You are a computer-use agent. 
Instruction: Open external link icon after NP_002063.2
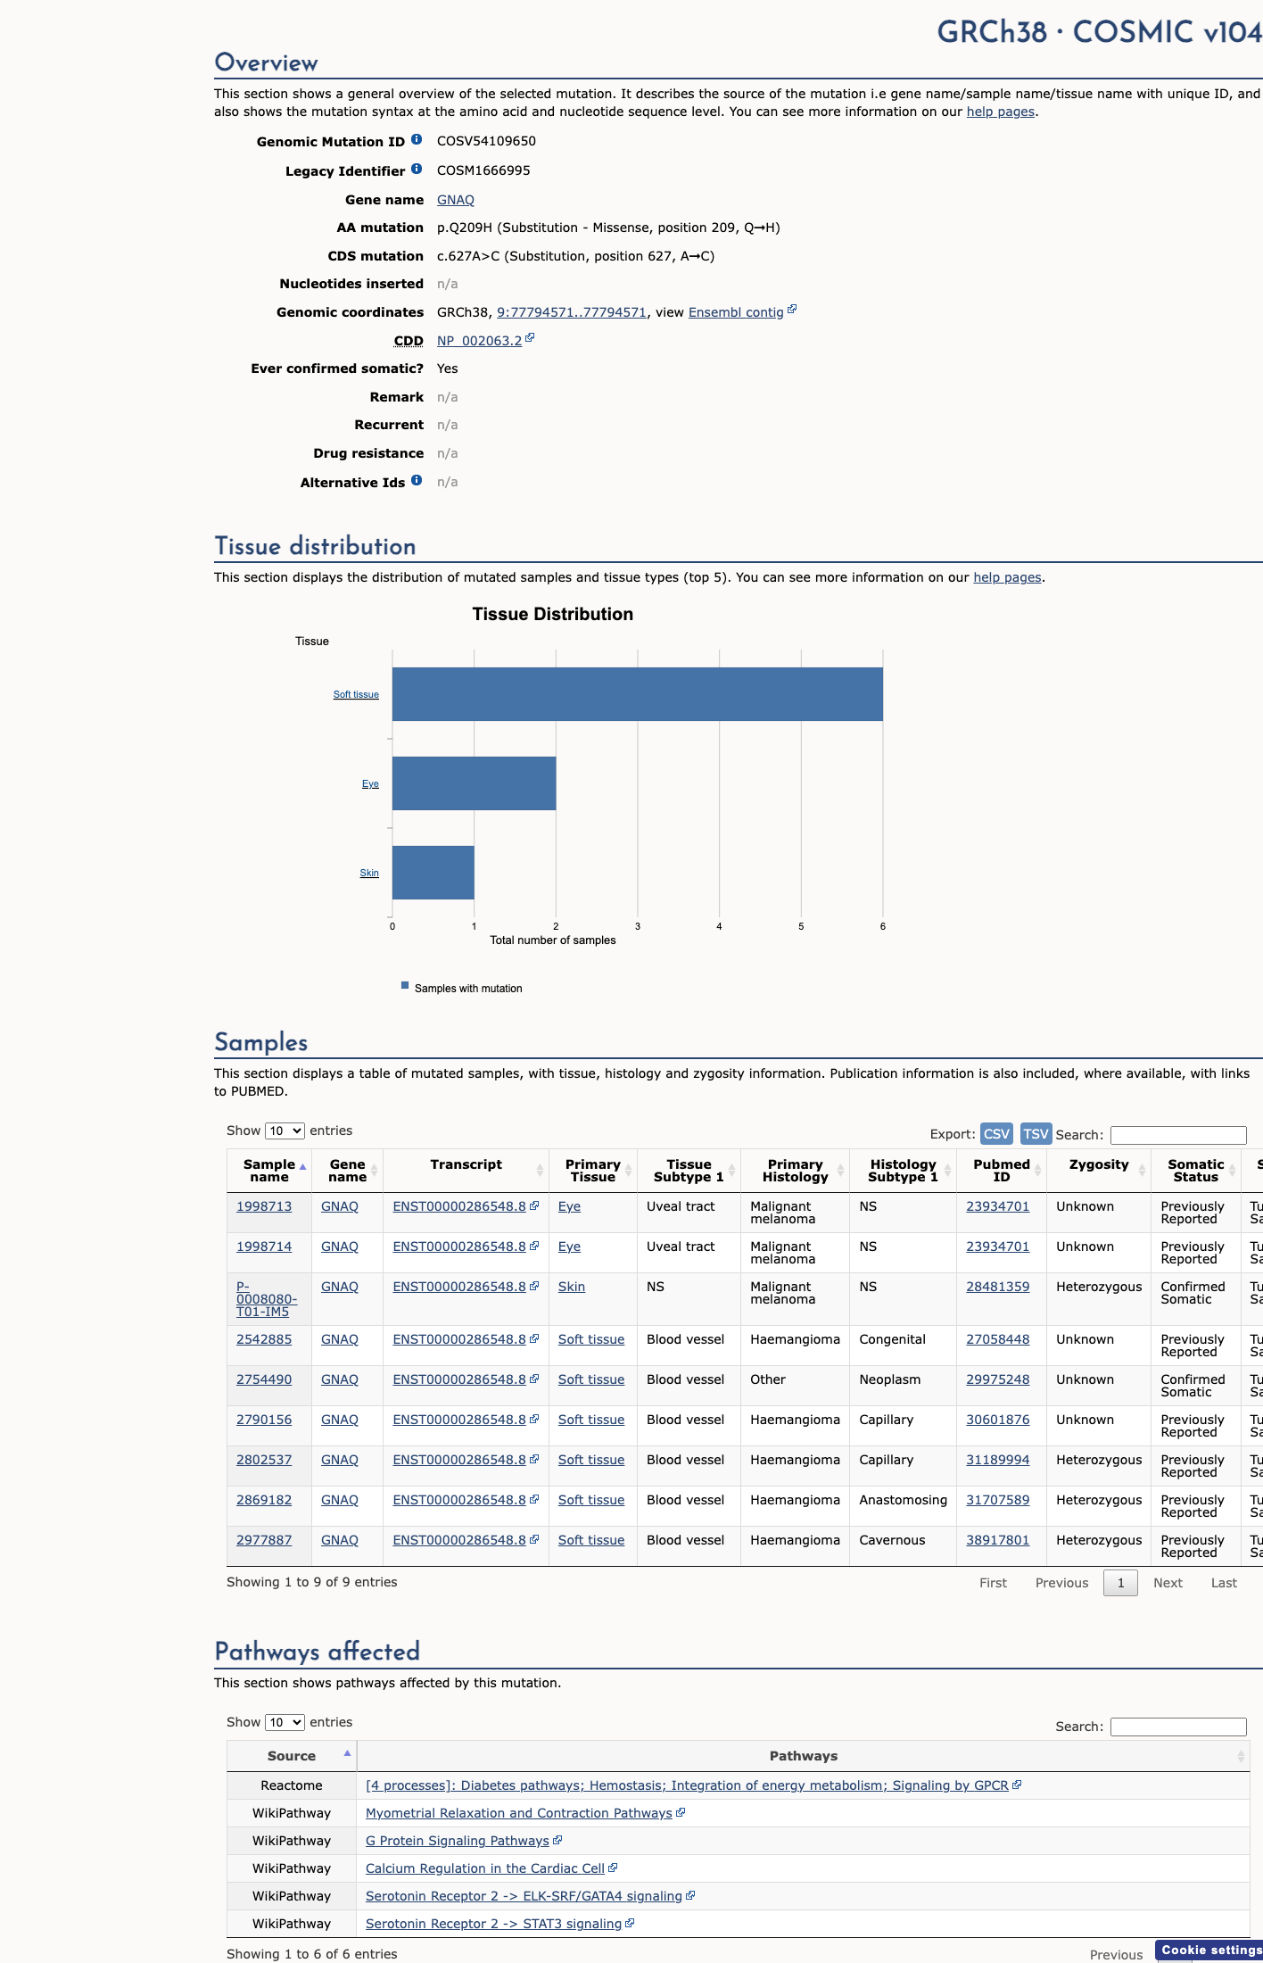pyautogui.click(x=530, y=338)
